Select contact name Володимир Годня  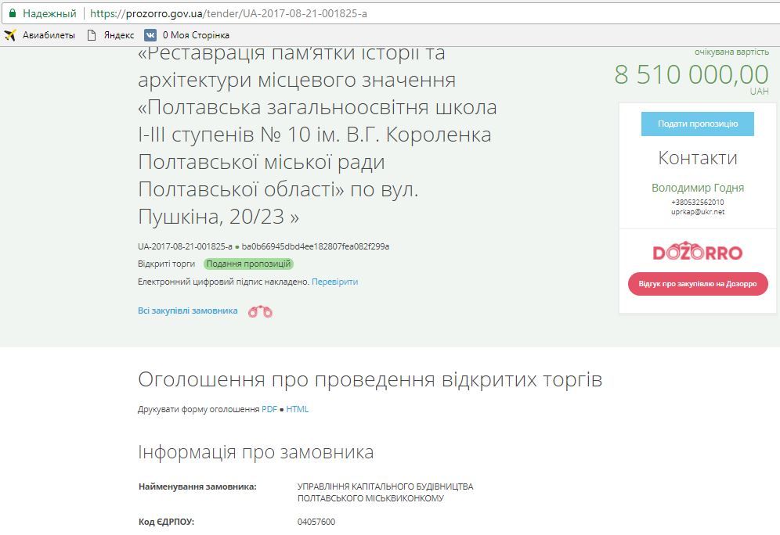click(x=699, y=188)
